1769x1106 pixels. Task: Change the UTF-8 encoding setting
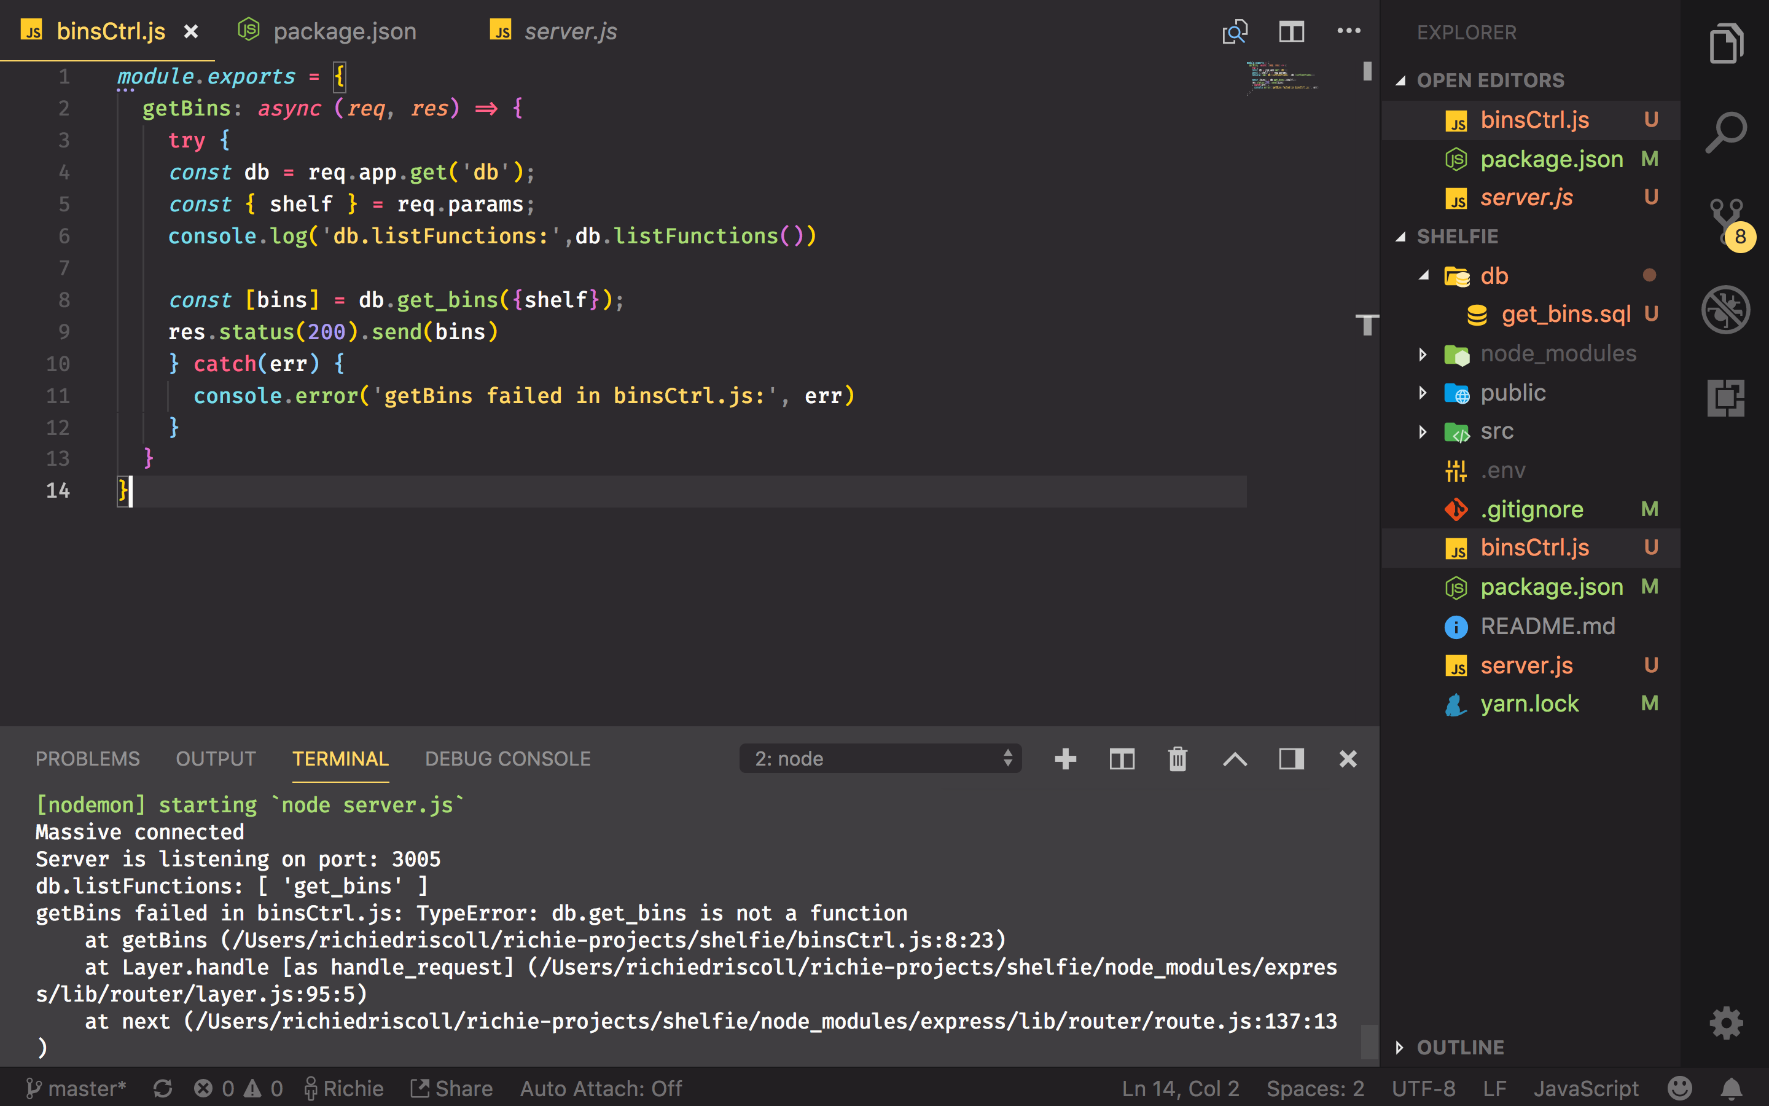pos(1423,1088)
